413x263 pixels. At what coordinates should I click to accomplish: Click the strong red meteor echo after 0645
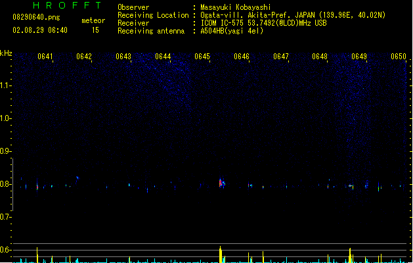click(221, 183)
